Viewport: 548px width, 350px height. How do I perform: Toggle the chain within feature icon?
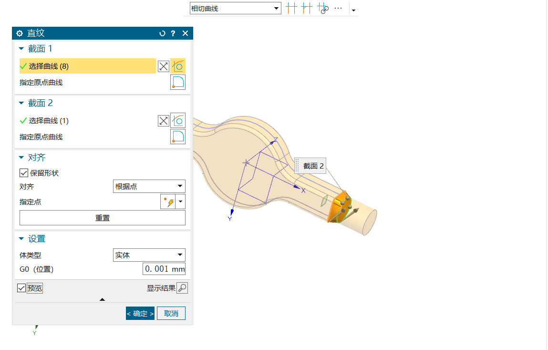pyautogui.click(x=322, y=9)
